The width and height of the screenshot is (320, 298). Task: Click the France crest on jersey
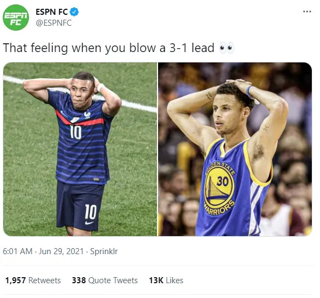coord(87,114)
